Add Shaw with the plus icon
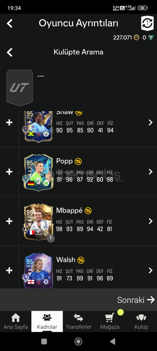Screen dimensions: 157x351 9,123
